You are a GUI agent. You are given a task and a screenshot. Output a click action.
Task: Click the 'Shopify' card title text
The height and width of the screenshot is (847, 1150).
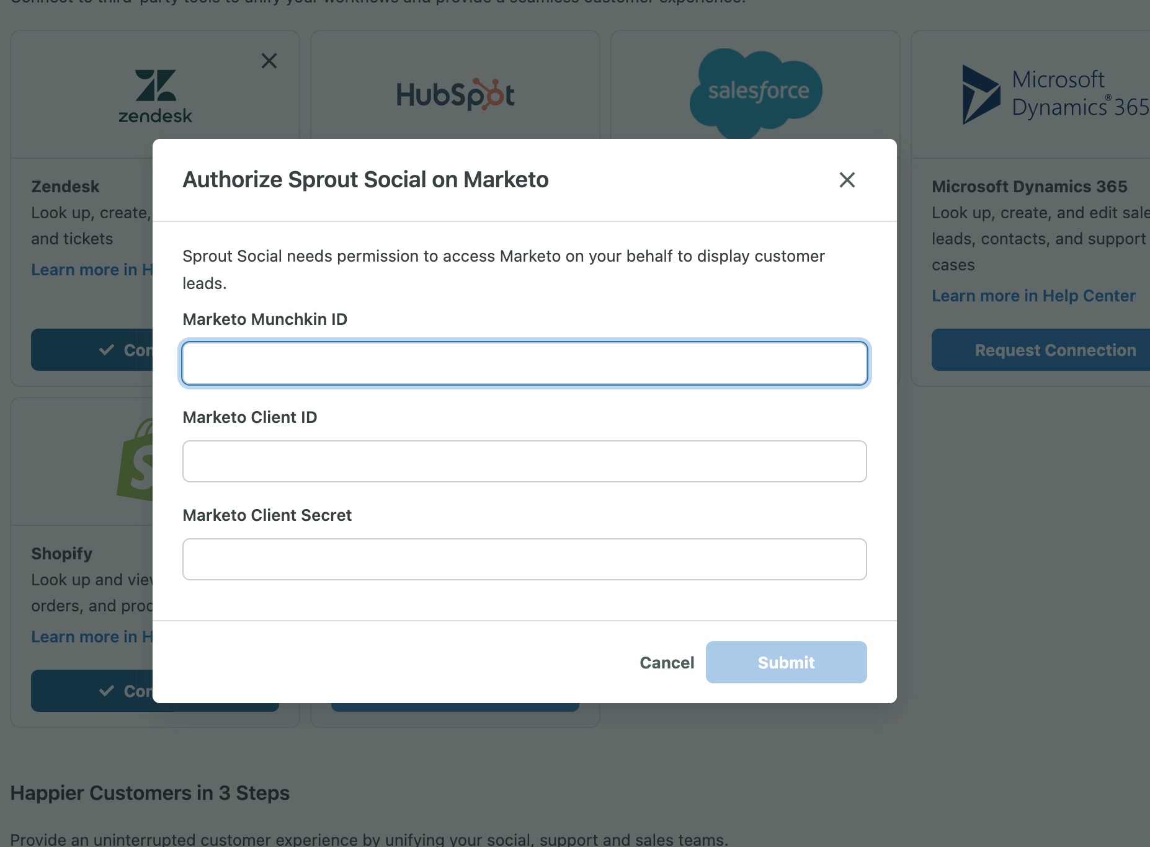[62, 554]
